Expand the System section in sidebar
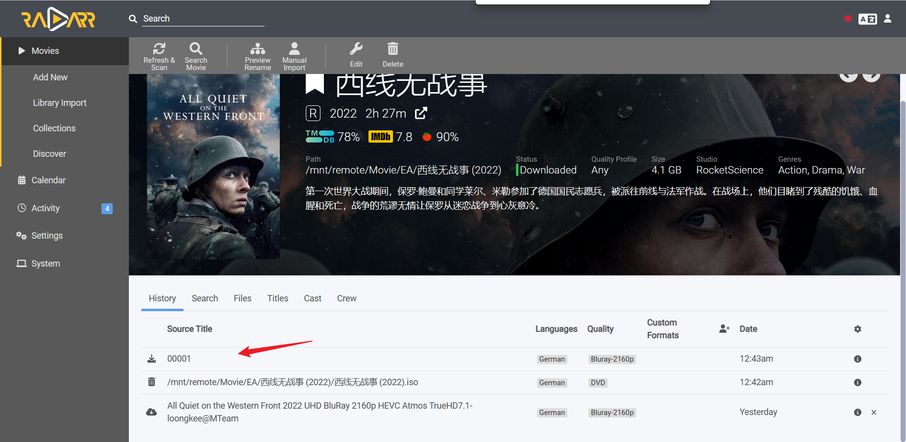Image resolution: width=906 pixels, height=442 pixels. click(45, 263)
